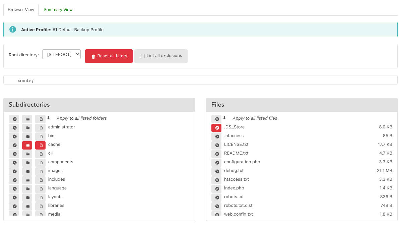Click the <root> breadcrumb link

click(x=24, y=81)
